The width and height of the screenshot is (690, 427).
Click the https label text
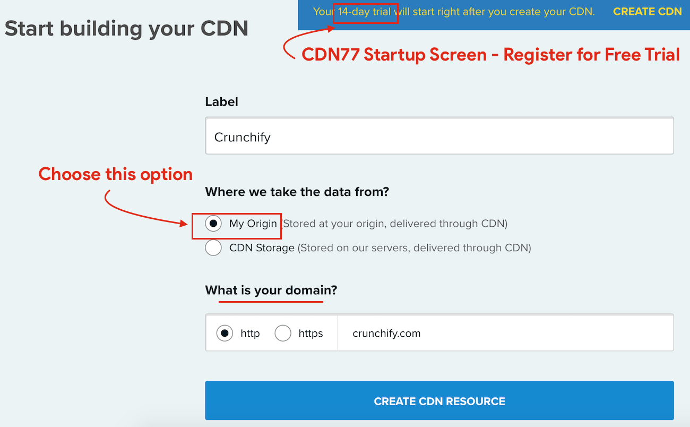(310, 334)
